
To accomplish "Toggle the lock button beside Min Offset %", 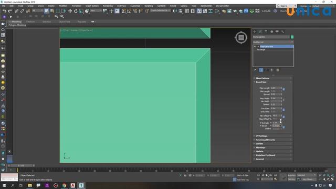I will 283,117.
